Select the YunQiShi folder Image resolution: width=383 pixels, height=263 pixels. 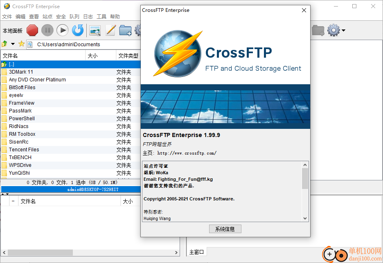click(71, 173)
